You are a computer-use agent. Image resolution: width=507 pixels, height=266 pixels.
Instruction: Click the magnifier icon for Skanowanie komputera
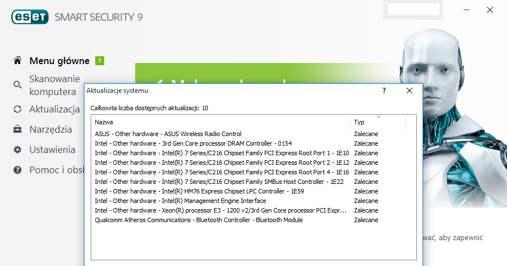tap(17, 85)
